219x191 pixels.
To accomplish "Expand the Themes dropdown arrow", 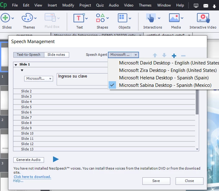I will click(35, 18).
